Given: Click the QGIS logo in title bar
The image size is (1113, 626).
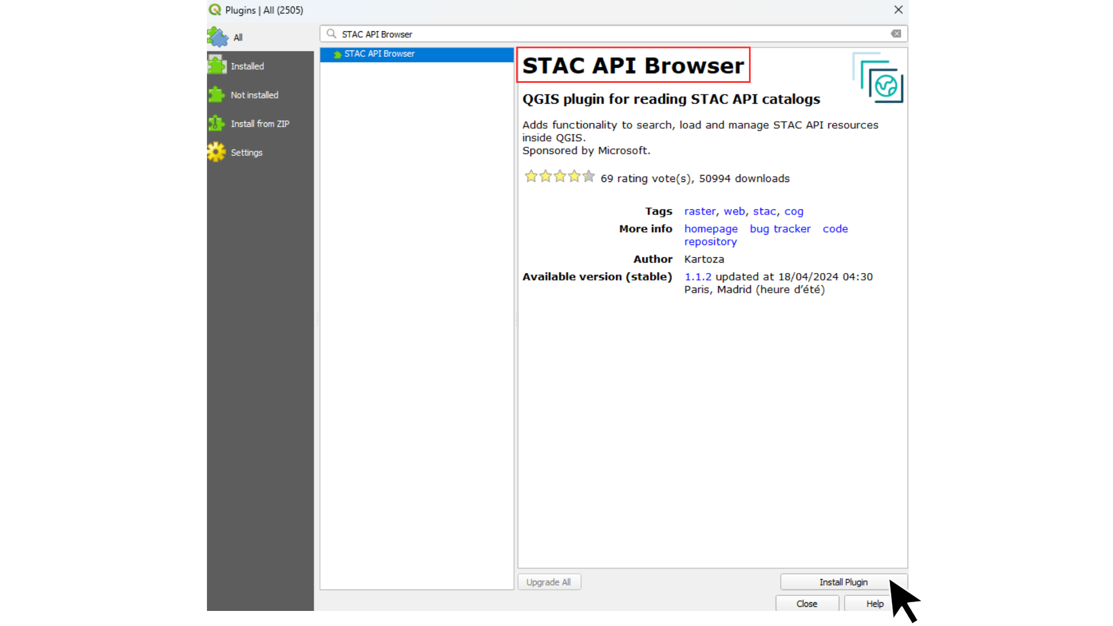Looking at the screenshot, I should tap(215, 10).
